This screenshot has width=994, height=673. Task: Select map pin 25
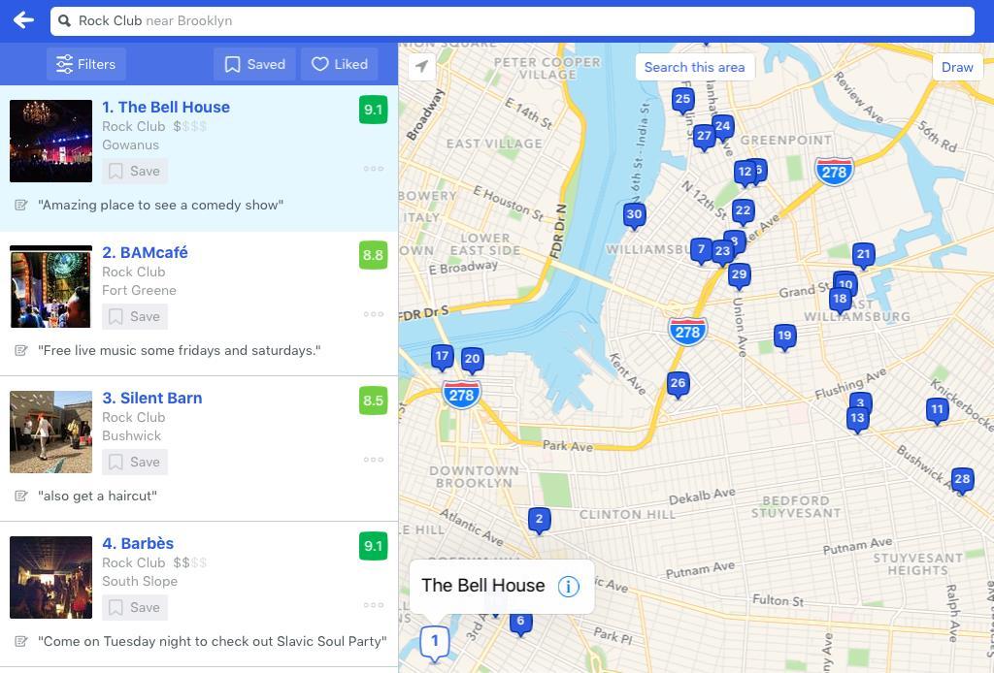point(682,100)
